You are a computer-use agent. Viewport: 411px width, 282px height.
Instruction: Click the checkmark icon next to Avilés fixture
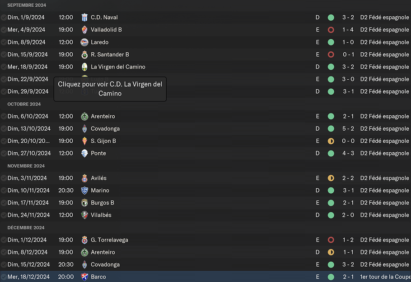pos(3,178)
